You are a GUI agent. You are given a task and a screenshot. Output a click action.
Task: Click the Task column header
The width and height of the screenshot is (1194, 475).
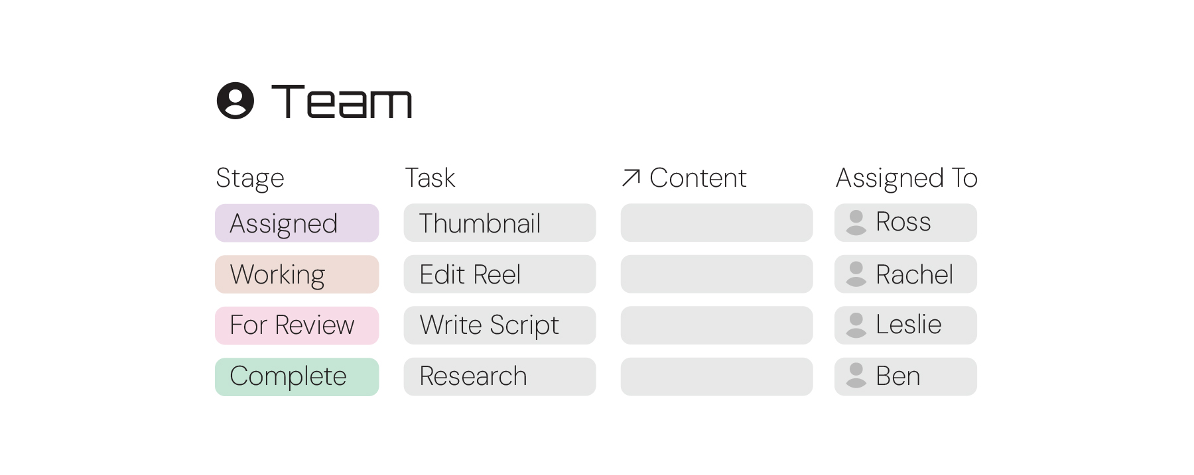click(x=430, y=178)
